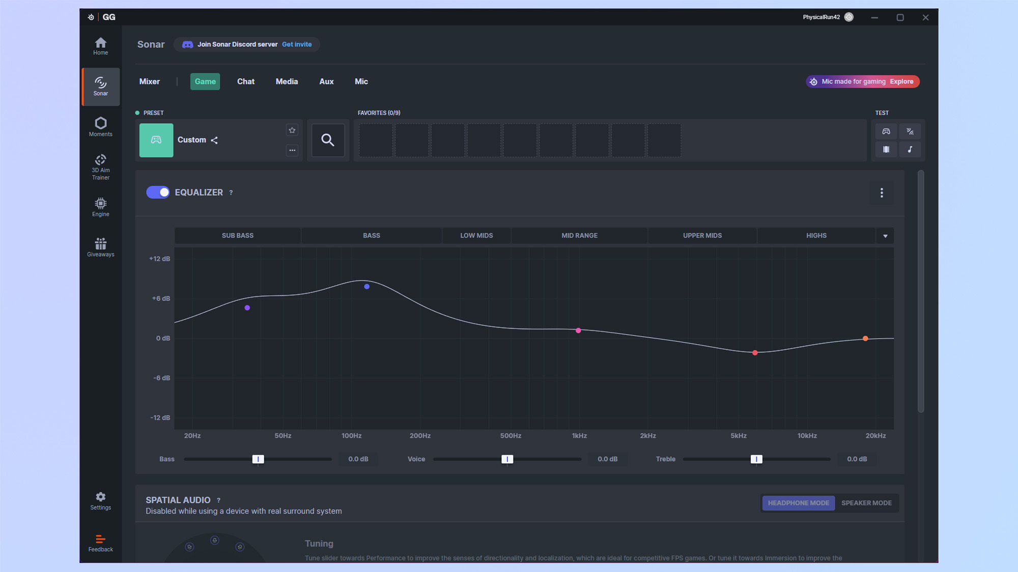Click the Bass slider handle
Image resolution: width=1018 pixels, height=572 pixels.
(258, 459)
